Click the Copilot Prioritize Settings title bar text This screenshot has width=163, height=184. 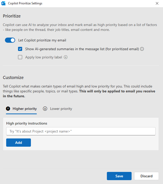tap(25, 3)
